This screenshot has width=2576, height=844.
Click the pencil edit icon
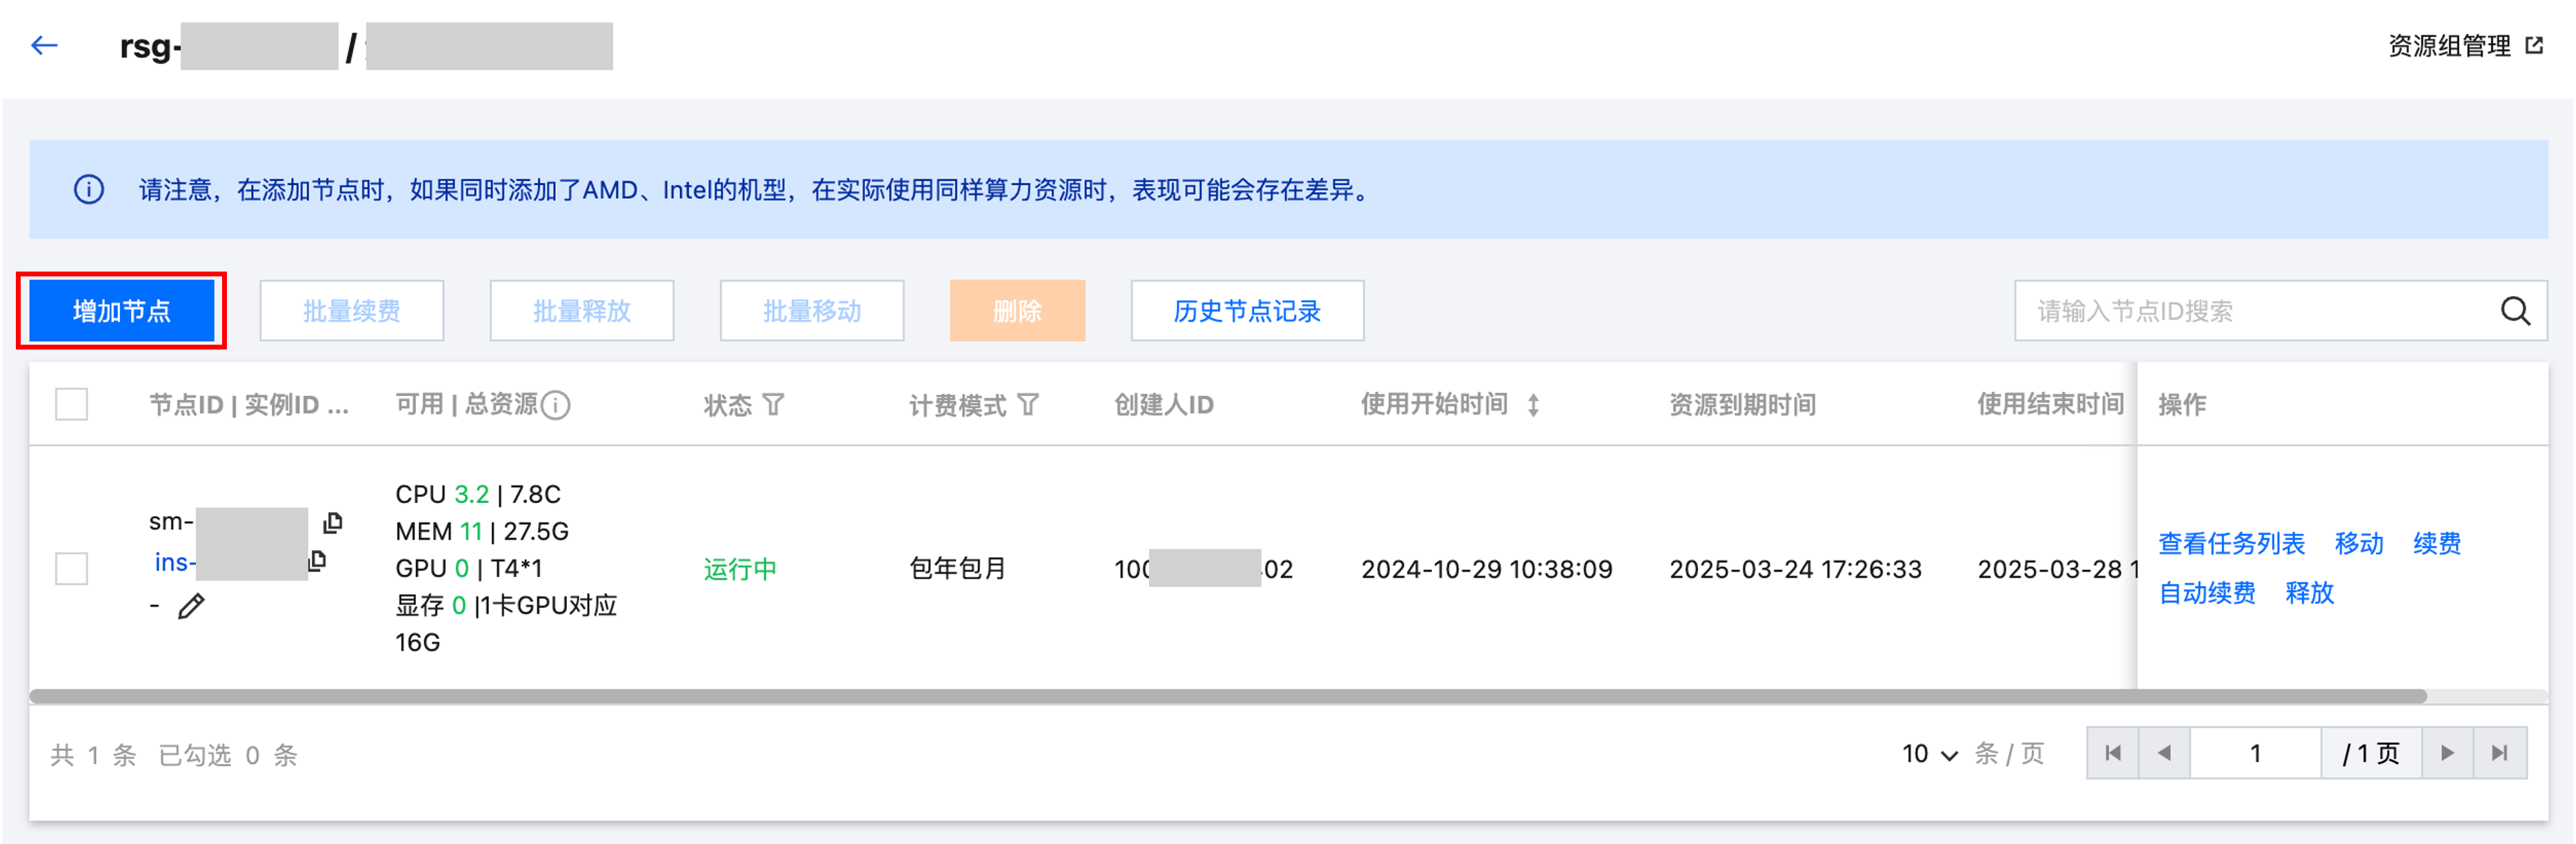[191, 606]
